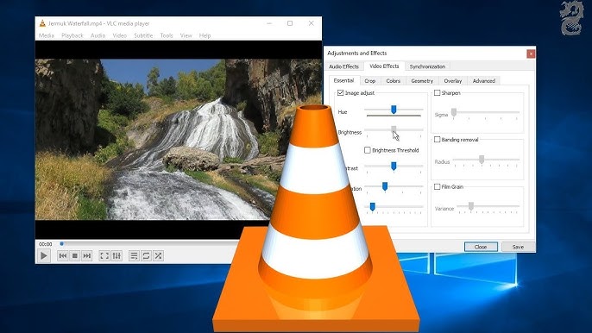Screen dimensions: 592x333
Task: Click the Saturation slider handle
Action: tap(385, 186)
